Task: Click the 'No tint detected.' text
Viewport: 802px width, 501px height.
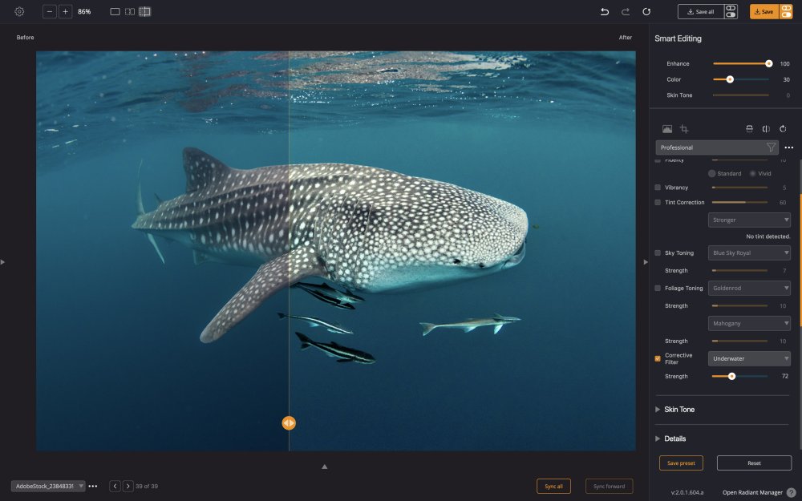Action: tap(768, 236)
